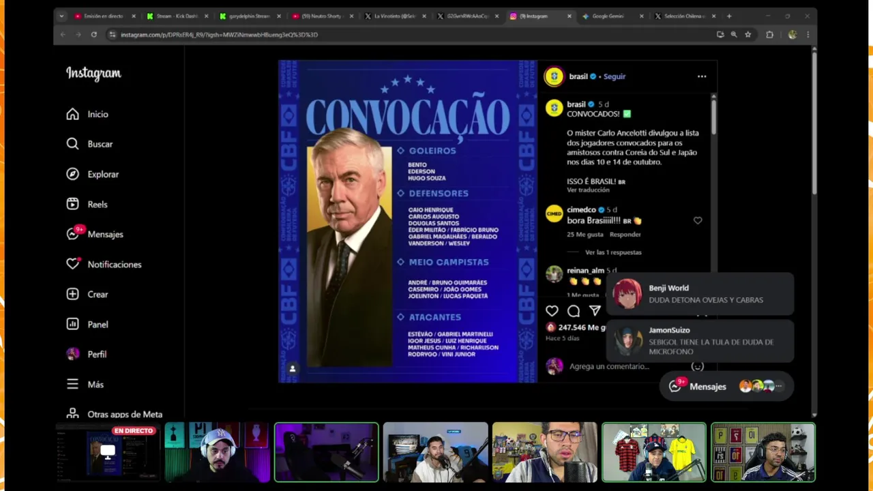Open Notificaciones heart icon
The height and width of the screenshot is (491, 873).
coord(72,264)
